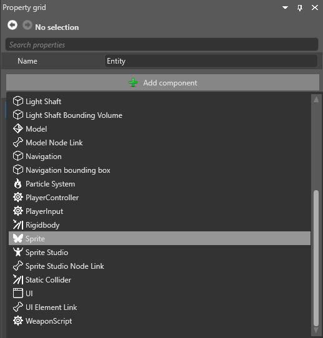
Task: Pick Navigation bounding box component
Action: (159, 170)
